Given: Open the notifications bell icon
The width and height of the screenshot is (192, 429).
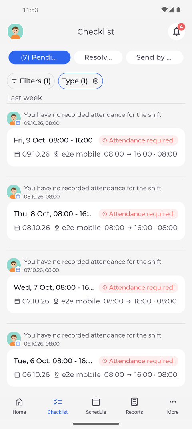Looking at the screenshot, I should click(x=176, y=32).
